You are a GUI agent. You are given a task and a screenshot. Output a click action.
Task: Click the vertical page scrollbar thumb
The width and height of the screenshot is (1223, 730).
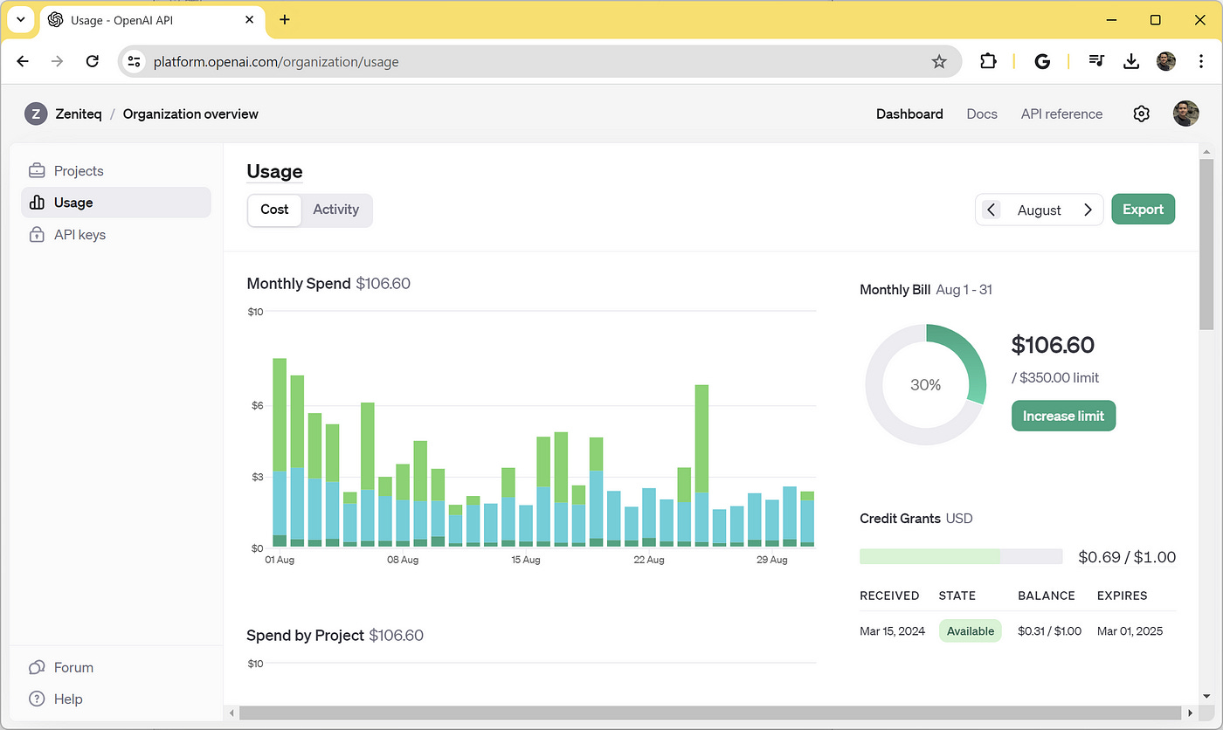coord(1206,244)
